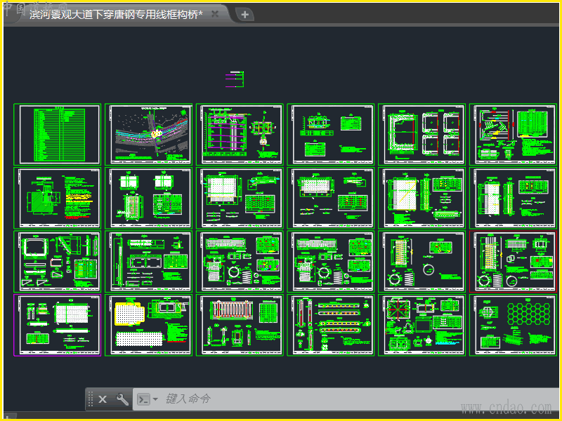Open a new drawing tab with plus button
This screenshot has width=562, height=421.
[x=244, y=15]
